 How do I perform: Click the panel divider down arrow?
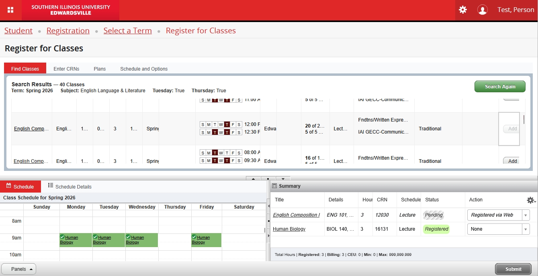tap(283, 179)
